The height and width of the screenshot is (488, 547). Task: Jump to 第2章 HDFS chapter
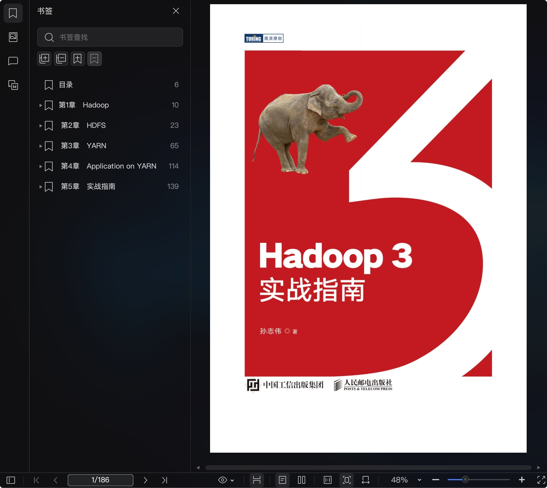tap(83, 125)
